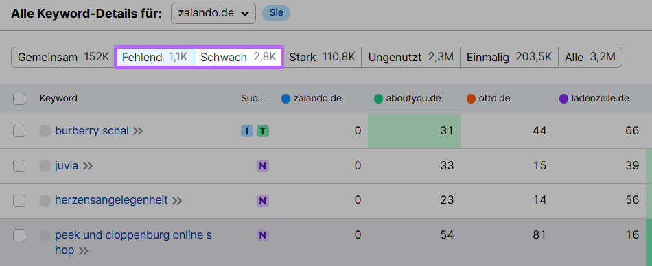Switch to the Schwach tab
The height and width of the screenshot is (266, 652).
tap(238, 57)
